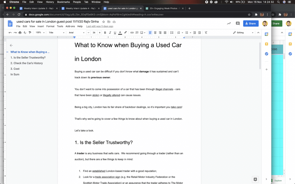Open the Keep notes side panel icon

pyautogui.click(x=267, y=44)
